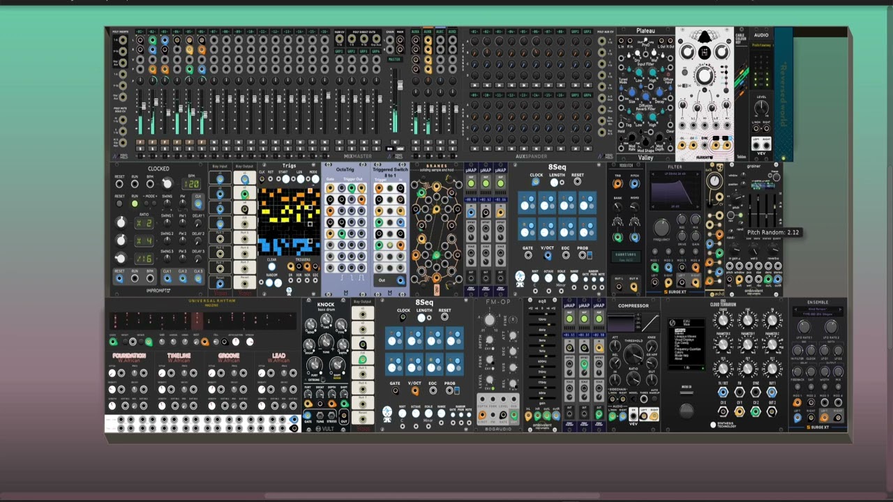Click the GAIN knob on Surge XT Filter
Viewport: 893px width, 502px height.
pyautogui.click(x=696, y=236)
